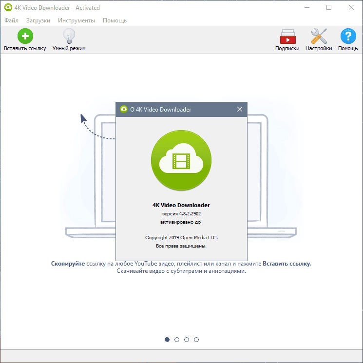Maximize the 4K Video Downloader window
This screenshot has width=363, height=363.
329,7
